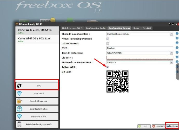Click into the empty Clé Wi-Fi field

tap(140, 57)
